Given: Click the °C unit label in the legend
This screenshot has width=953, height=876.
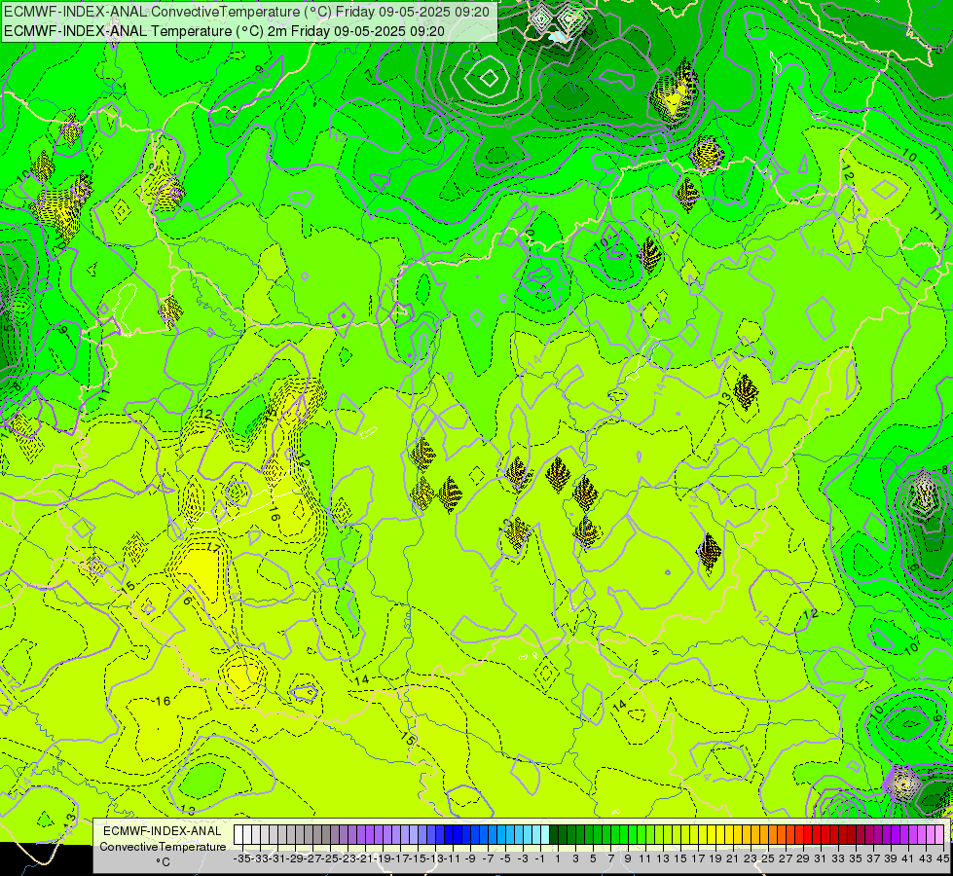Looking at the screenshot, I should [163, 862].
